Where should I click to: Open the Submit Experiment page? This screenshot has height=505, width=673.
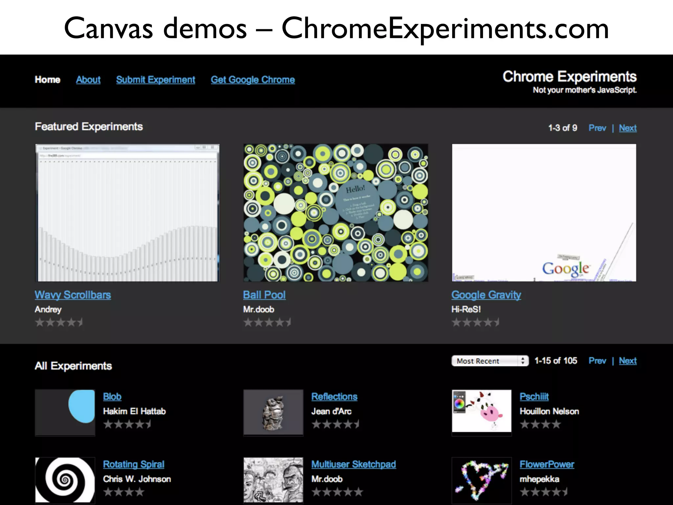(x=155, y=80)
